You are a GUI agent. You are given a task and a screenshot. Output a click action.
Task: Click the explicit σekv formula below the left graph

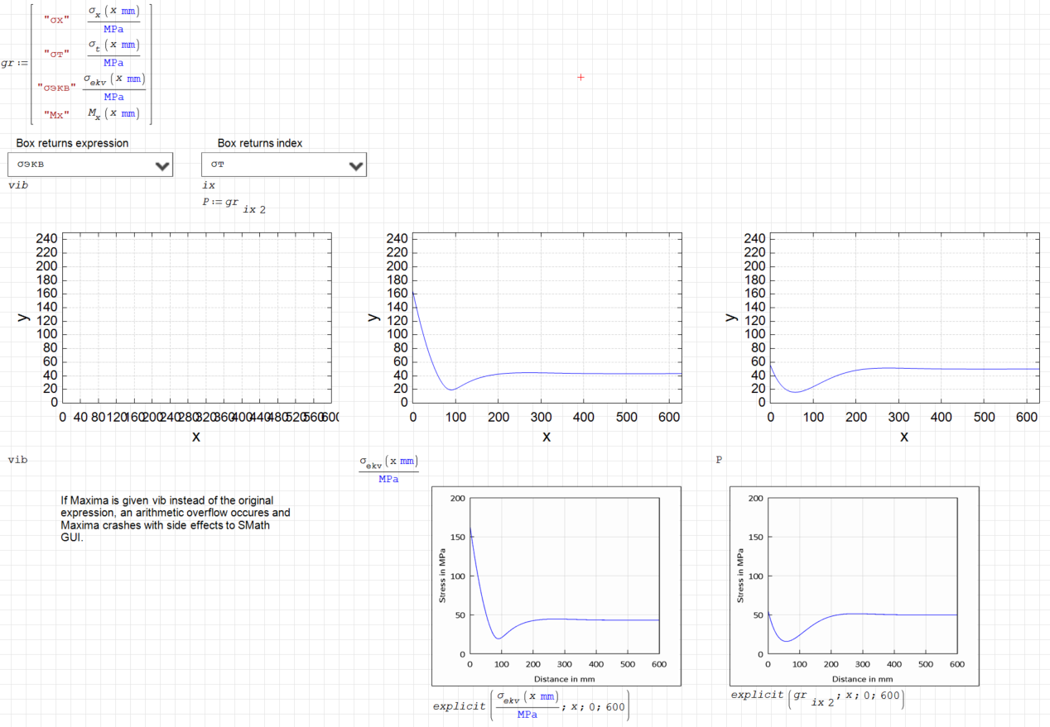click(530, 705)
